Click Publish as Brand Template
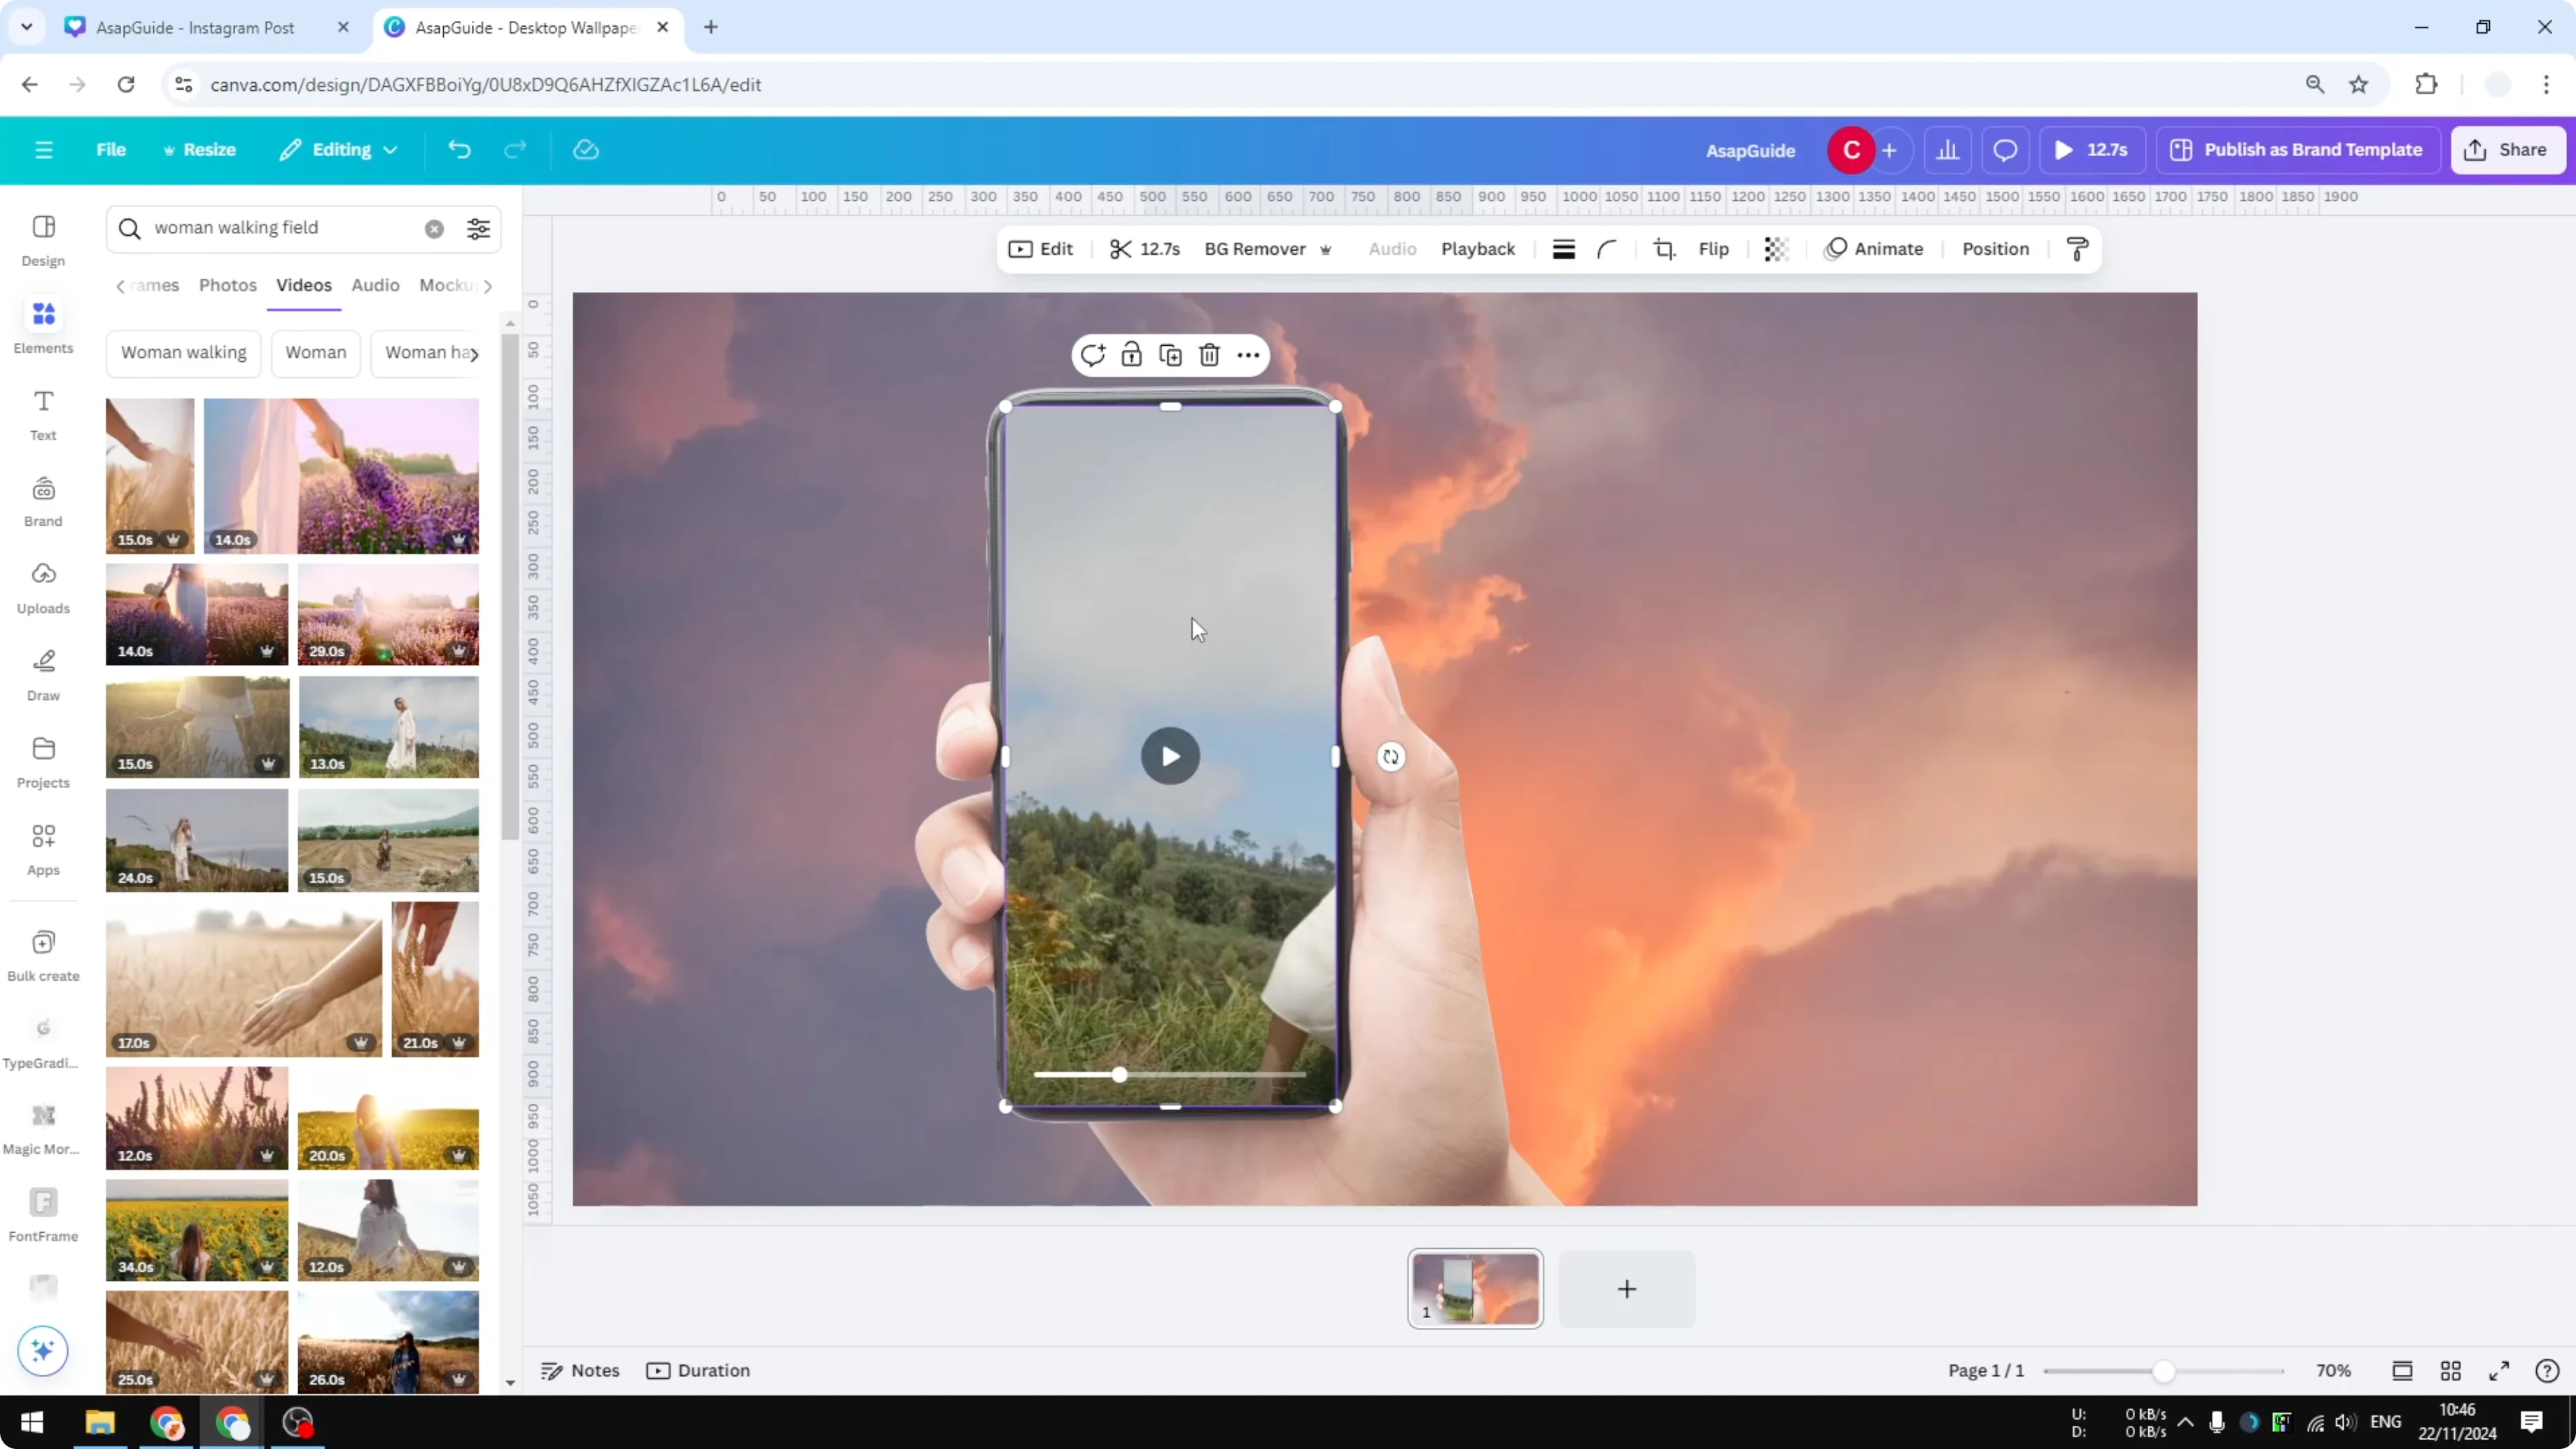The width and height of the screenshot is (2576, 1449). pyautogui.click(x=2297, y=150)
